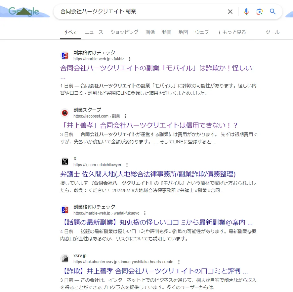The image size is (293, 292).
Task: Clear the search query with X icon
Action: point(230,12)
